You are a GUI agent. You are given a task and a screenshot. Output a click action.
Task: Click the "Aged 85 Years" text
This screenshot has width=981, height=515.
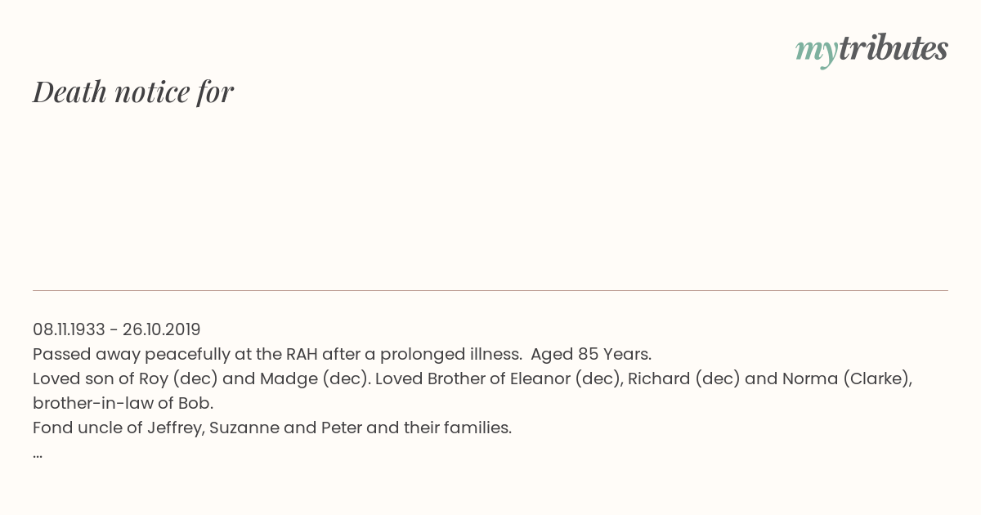[x=591, y=354]
